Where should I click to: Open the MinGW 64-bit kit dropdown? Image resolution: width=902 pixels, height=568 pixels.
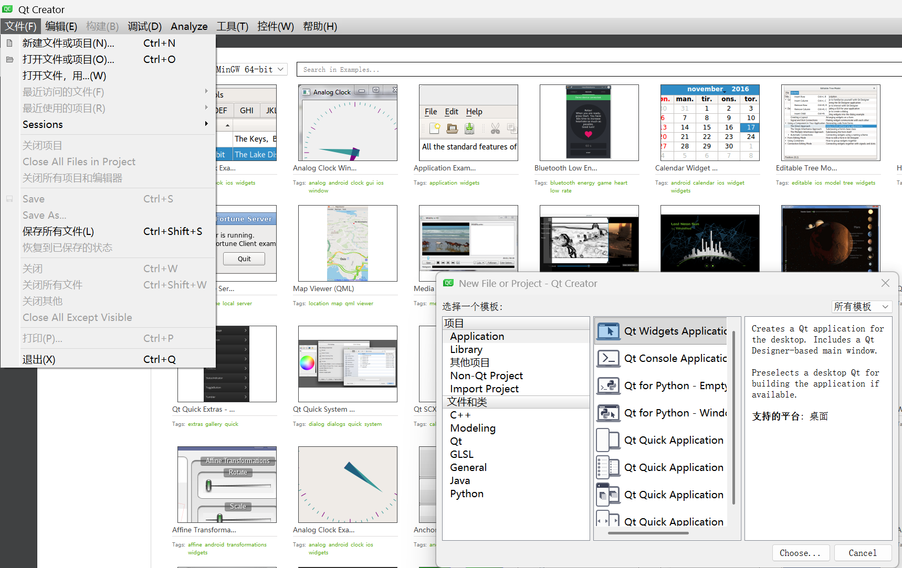point(251,69)
